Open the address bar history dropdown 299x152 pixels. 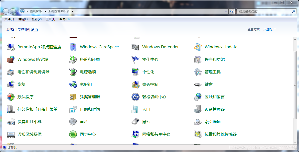click(226, 11)
